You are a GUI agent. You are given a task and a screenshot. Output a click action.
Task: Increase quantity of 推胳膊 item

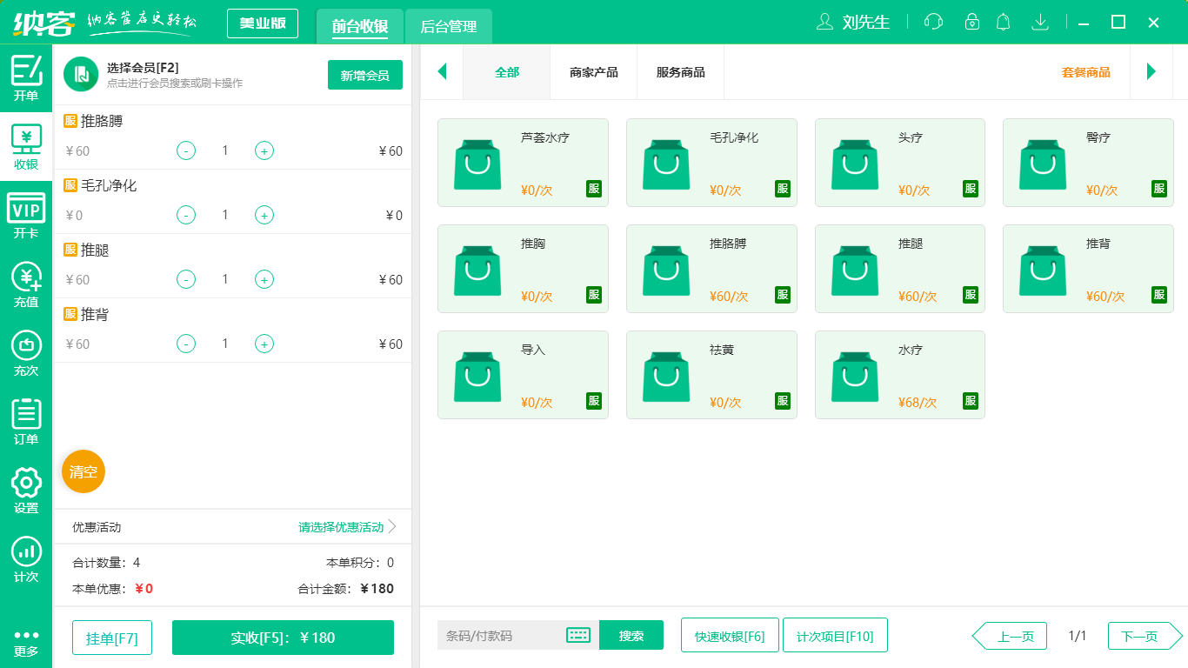pyautogui.click(x=264, y=150)
